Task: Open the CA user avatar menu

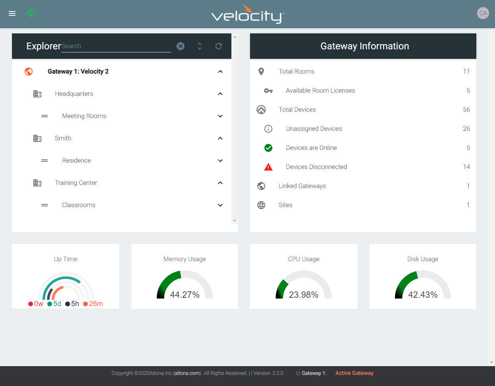Action: [483, 13]
